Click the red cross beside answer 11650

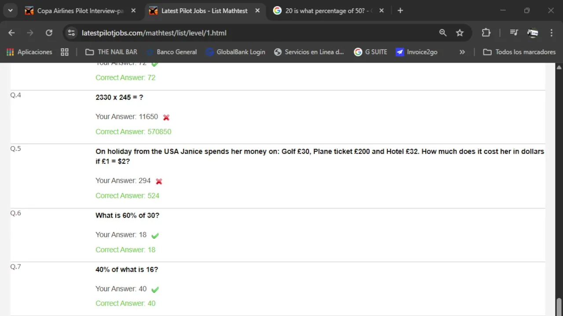point(166,117)
